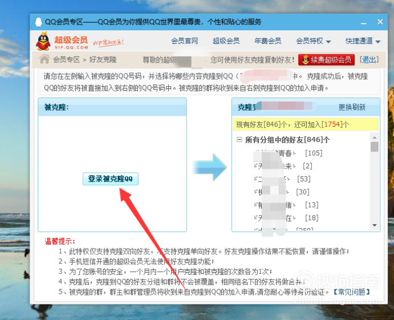Click the 被克隆 panel header

point(112,107)
